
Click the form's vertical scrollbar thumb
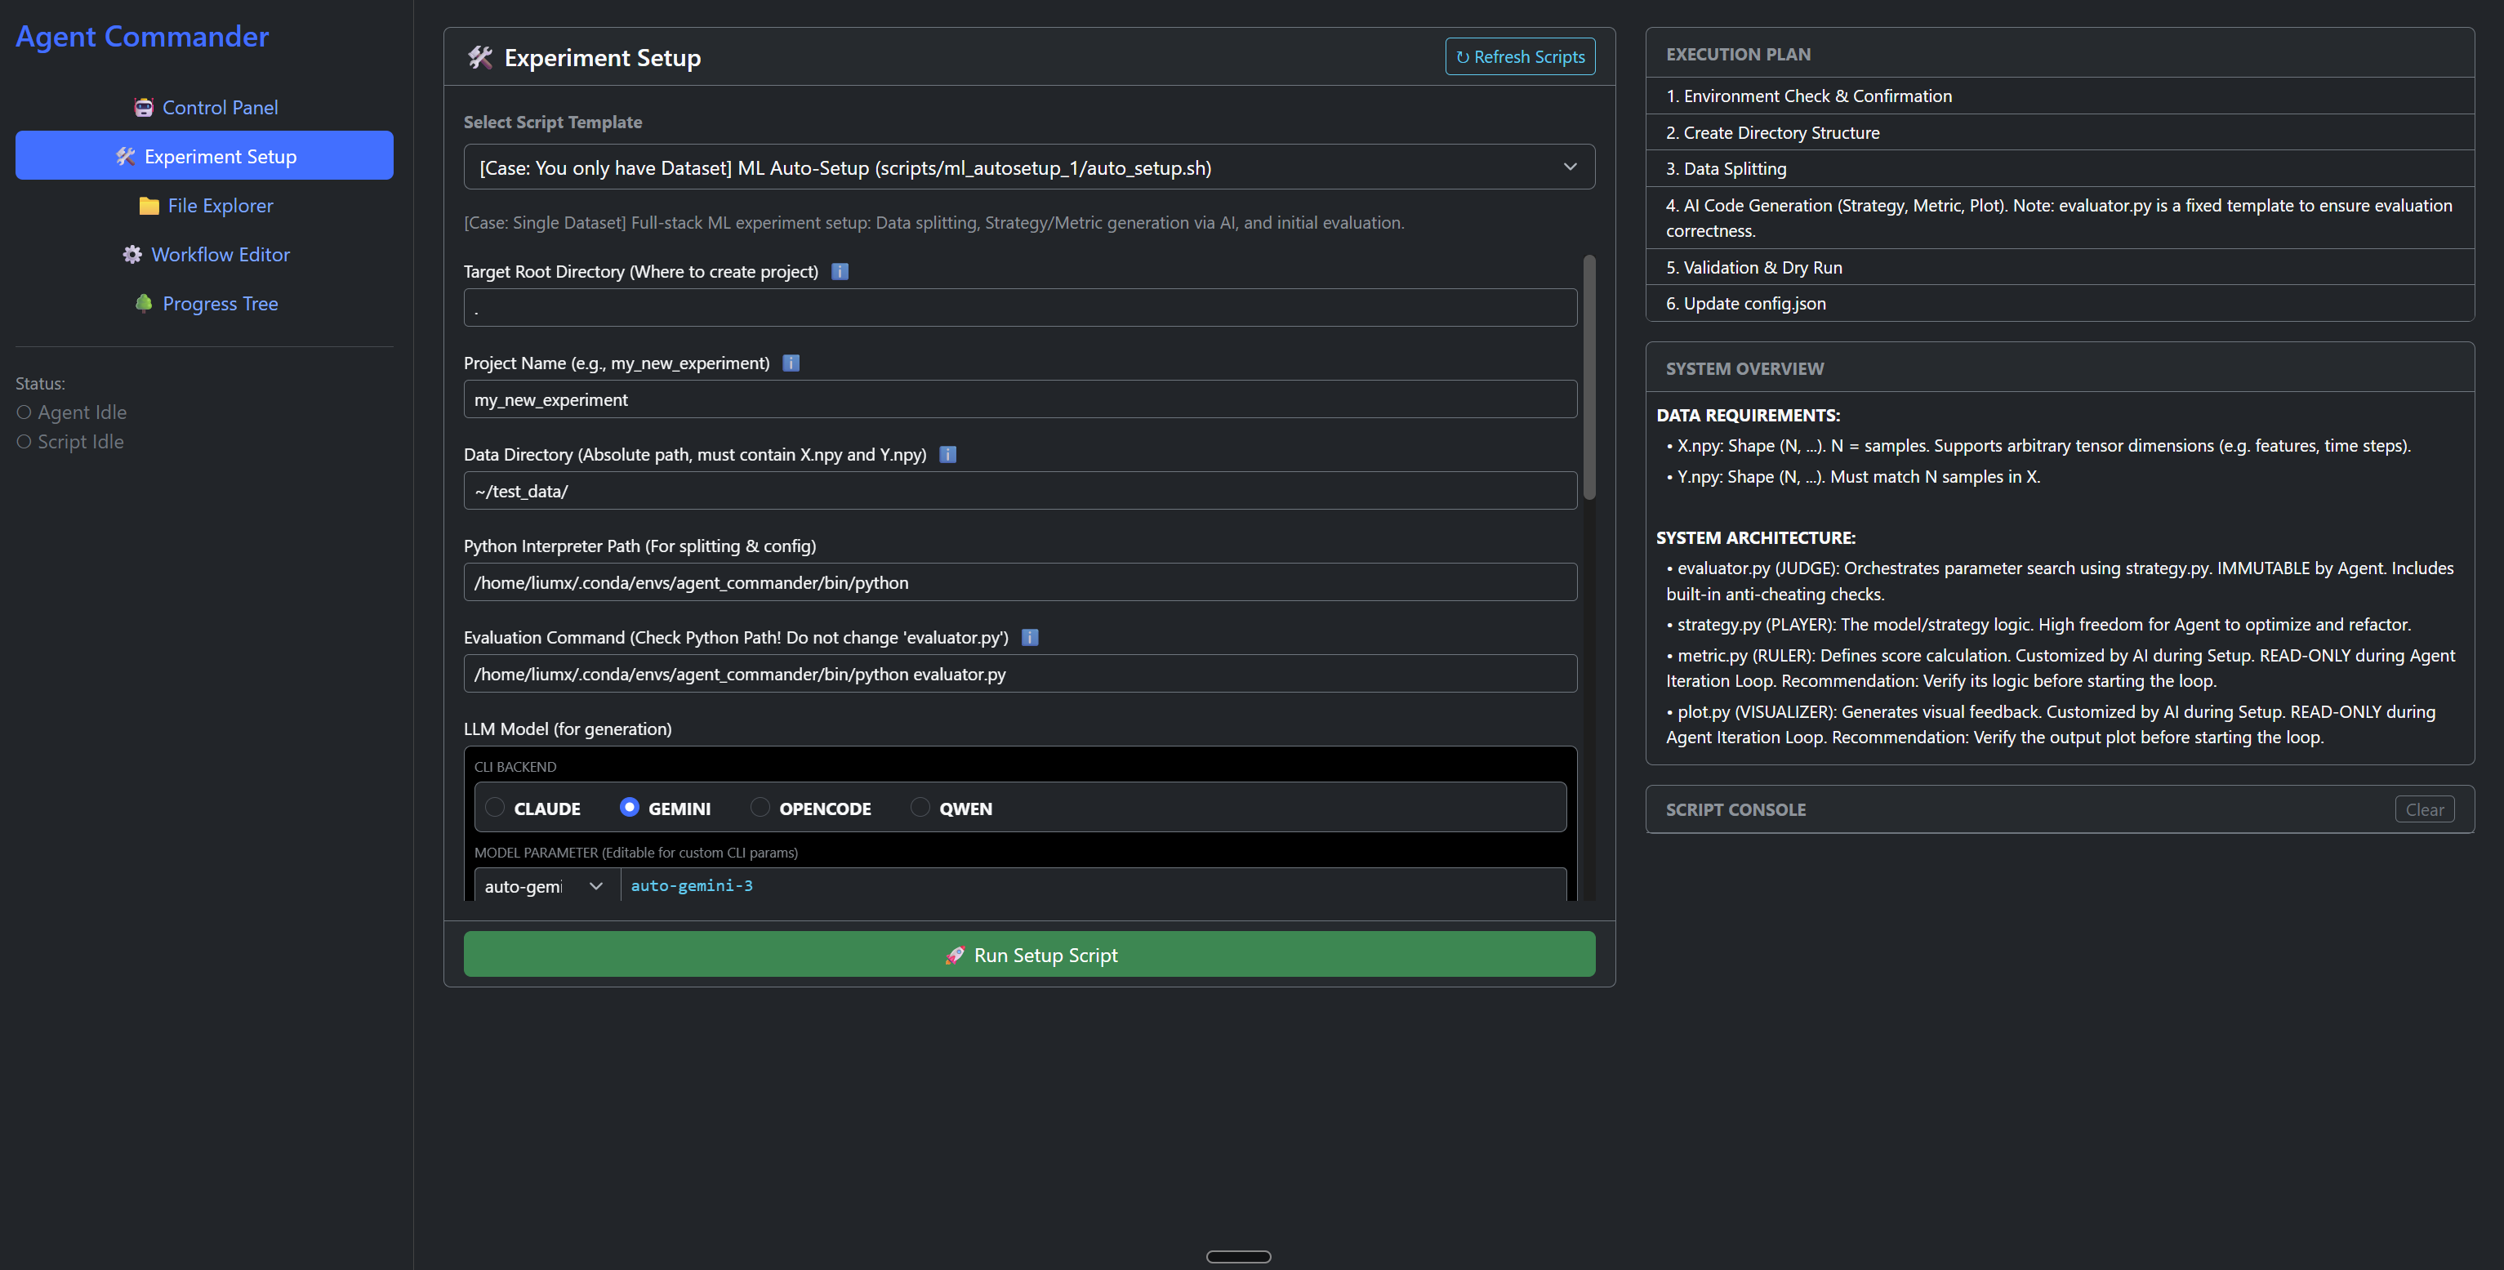point(1589,377)
